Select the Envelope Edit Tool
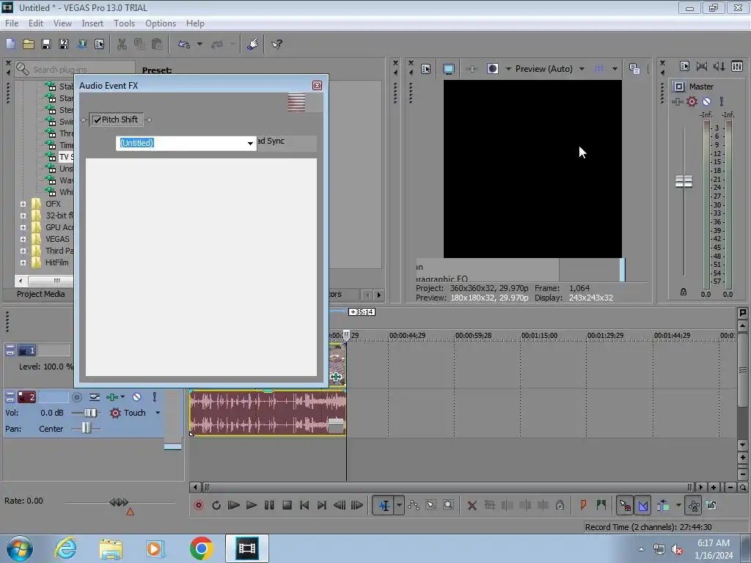 [x=414, y=505]
